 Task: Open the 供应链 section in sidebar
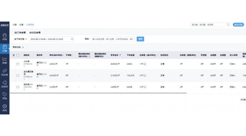(x=5, y=73)
